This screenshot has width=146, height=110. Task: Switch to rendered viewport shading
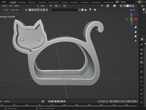click(133, 6)
